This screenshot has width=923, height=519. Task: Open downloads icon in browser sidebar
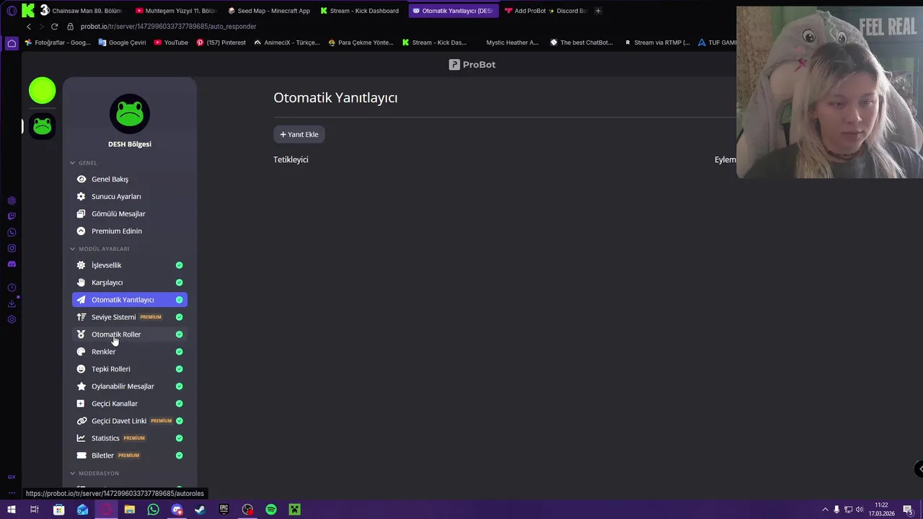pyautogui.click(x=12, y=303)
